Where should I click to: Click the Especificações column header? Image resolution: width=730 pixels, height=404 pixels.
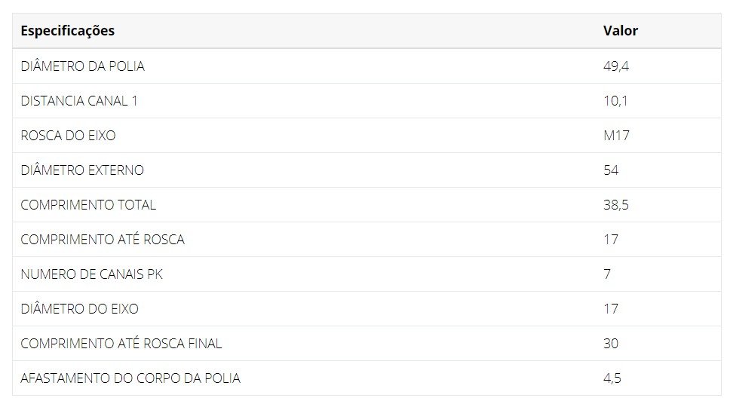(68, 31)
